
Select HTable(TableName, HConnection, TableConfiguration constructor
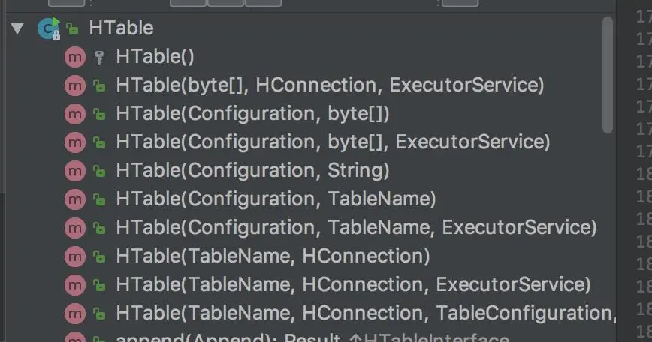point(366,313)
